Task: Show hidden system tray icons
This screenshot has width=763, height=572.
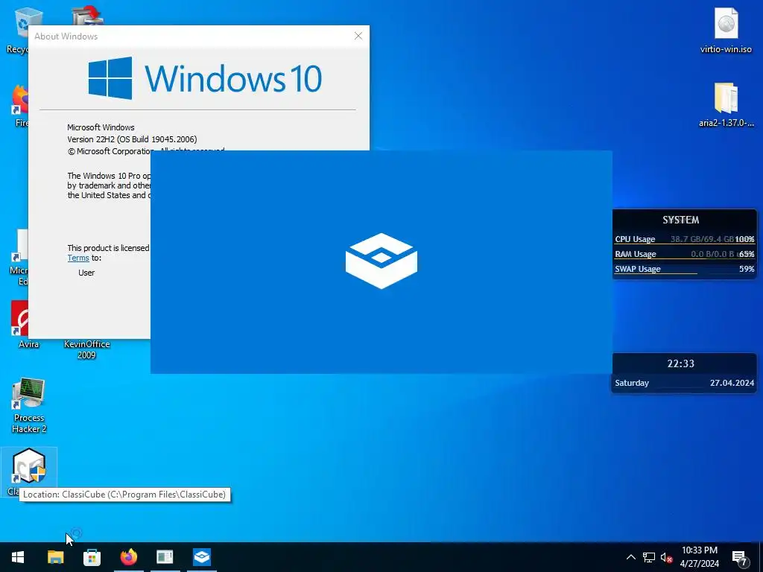Action: point(630,557)
